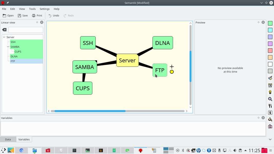Screen dimensions: 274x154
Task: Open the Help menu
Action: coord(56,9)
